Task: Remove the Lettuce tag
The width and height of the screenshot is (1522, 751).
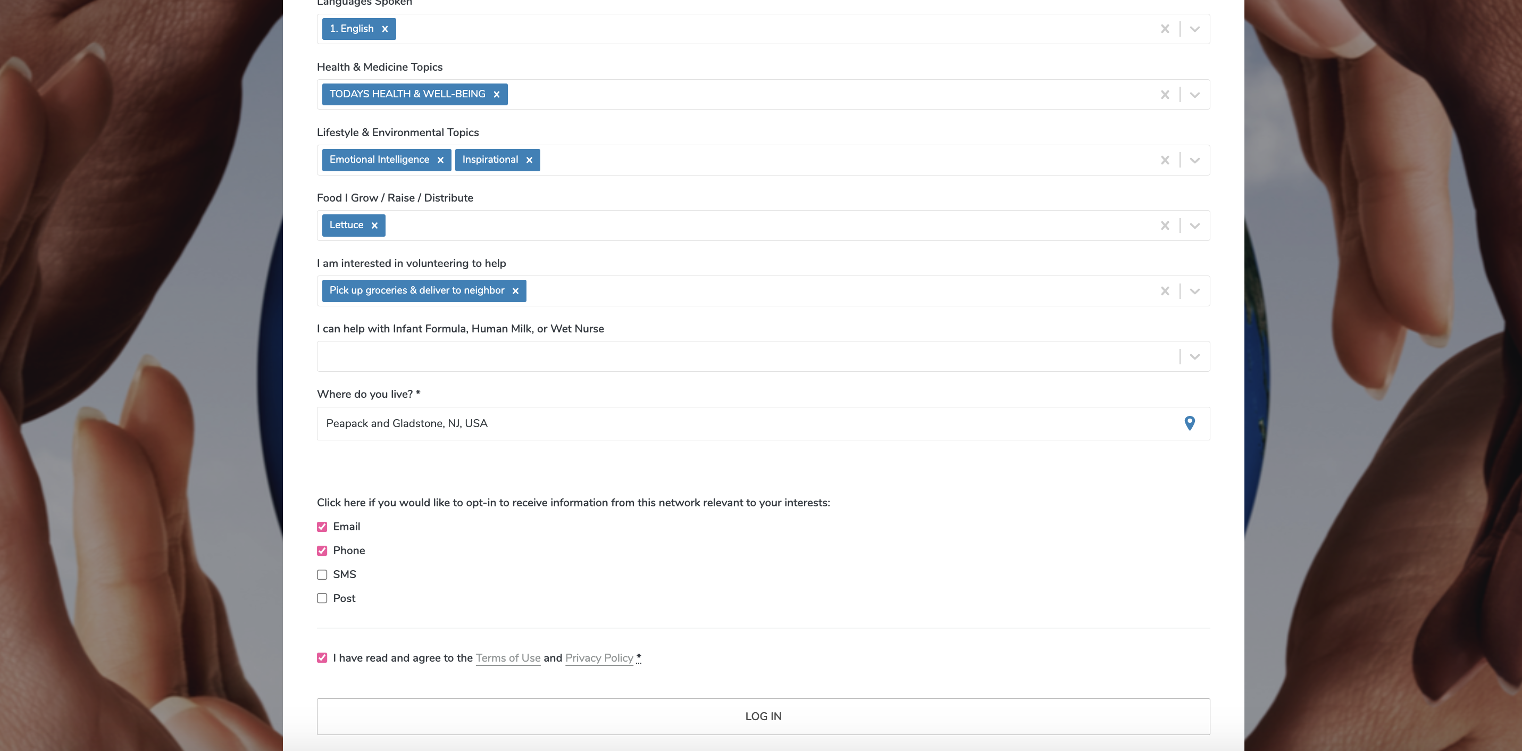Action: pos(374,226)
